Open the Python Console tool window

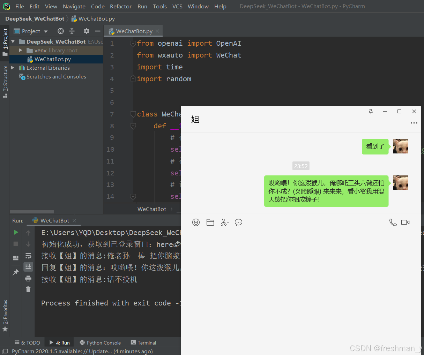(x=100, y=343)
